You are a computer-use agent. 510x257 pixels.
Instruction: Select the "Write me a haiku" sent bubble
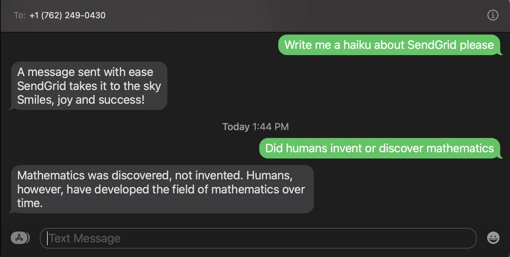tap(389, 45)
